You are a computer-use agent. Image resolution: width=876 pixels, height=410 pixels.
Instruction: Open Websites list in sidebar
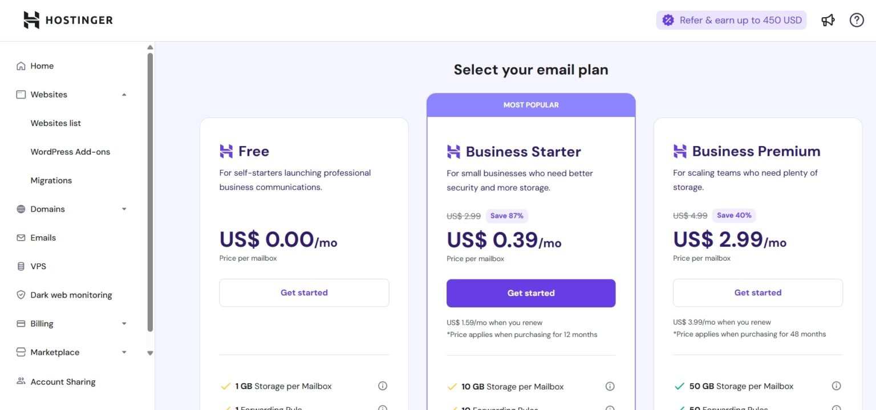(56, 123)
